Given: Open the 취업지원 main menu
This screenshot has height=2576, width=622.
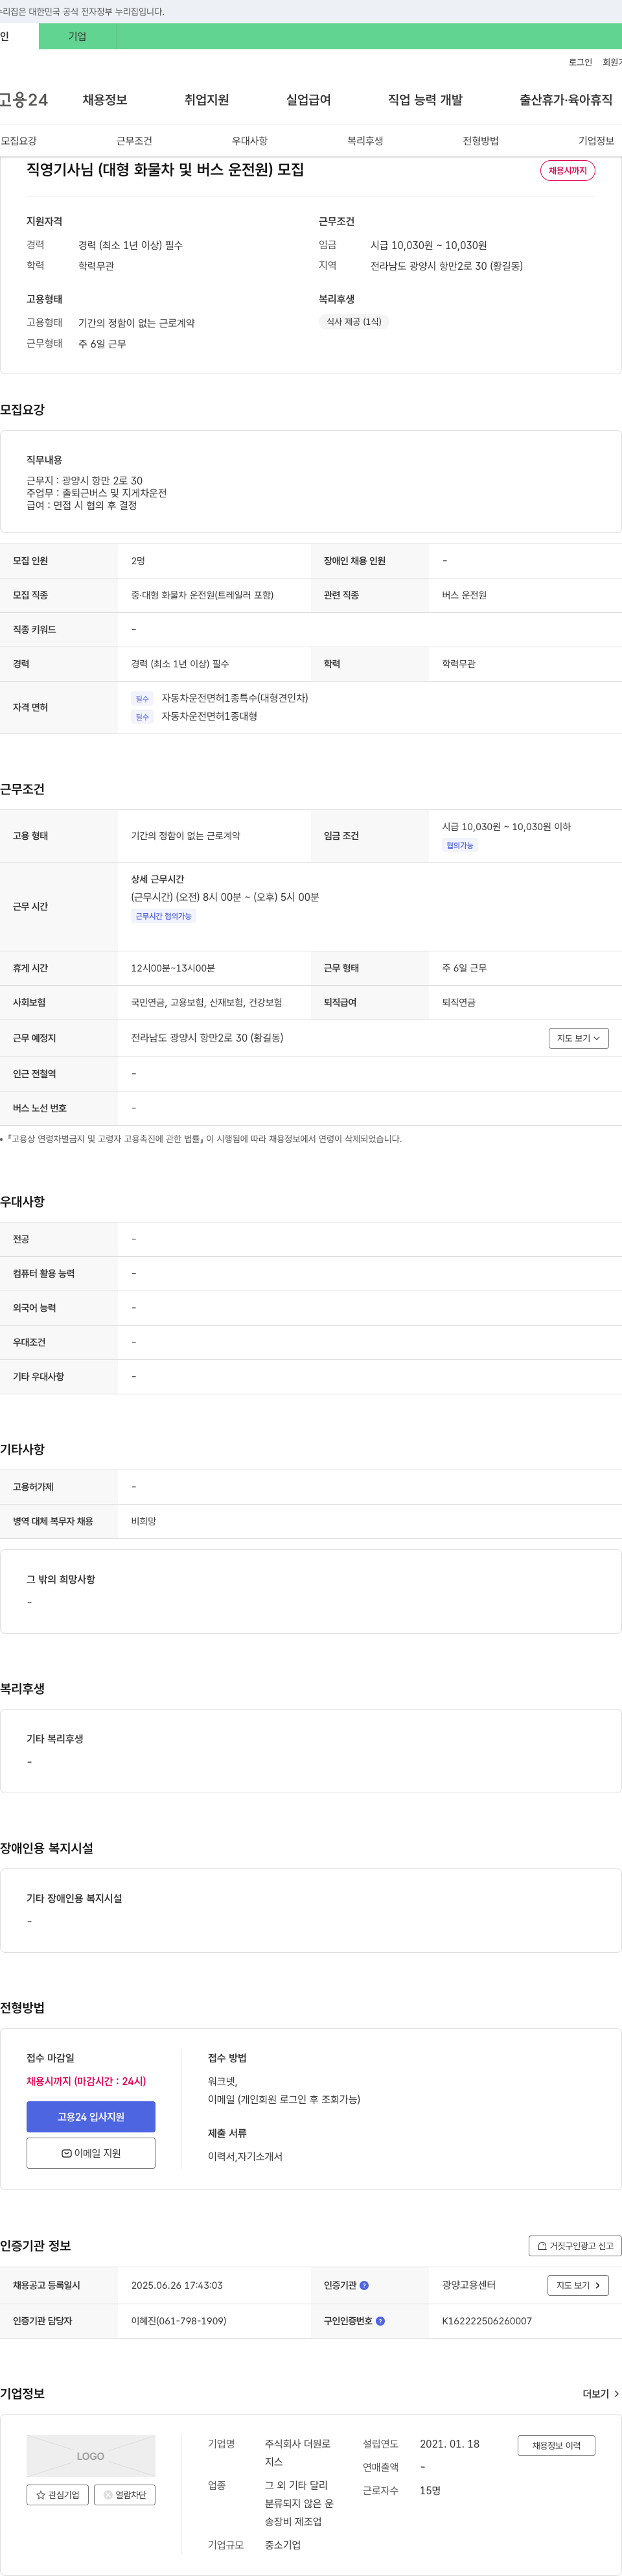Looking at the screenshot, I should 207,100.
